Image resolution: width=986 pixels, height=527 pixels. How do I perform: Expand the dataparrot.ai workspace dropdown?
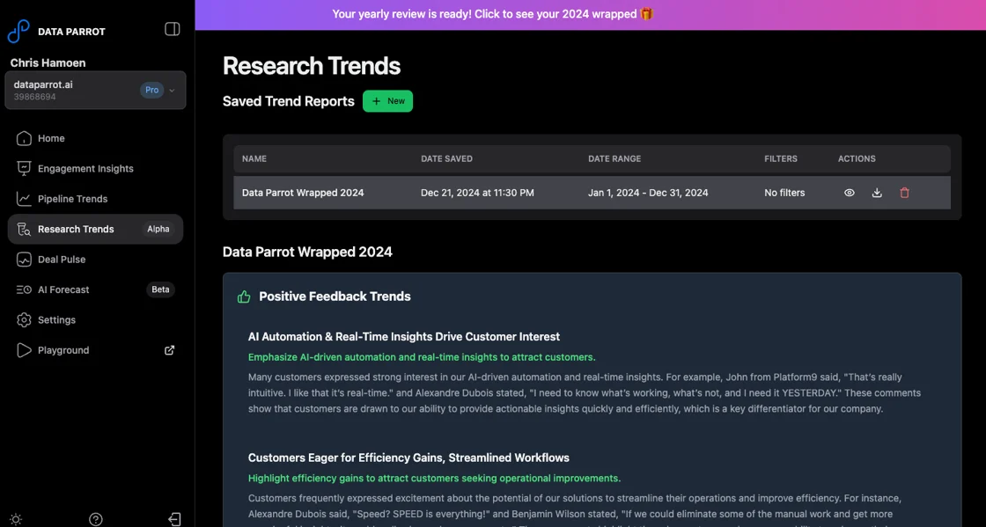click(173, 90)
